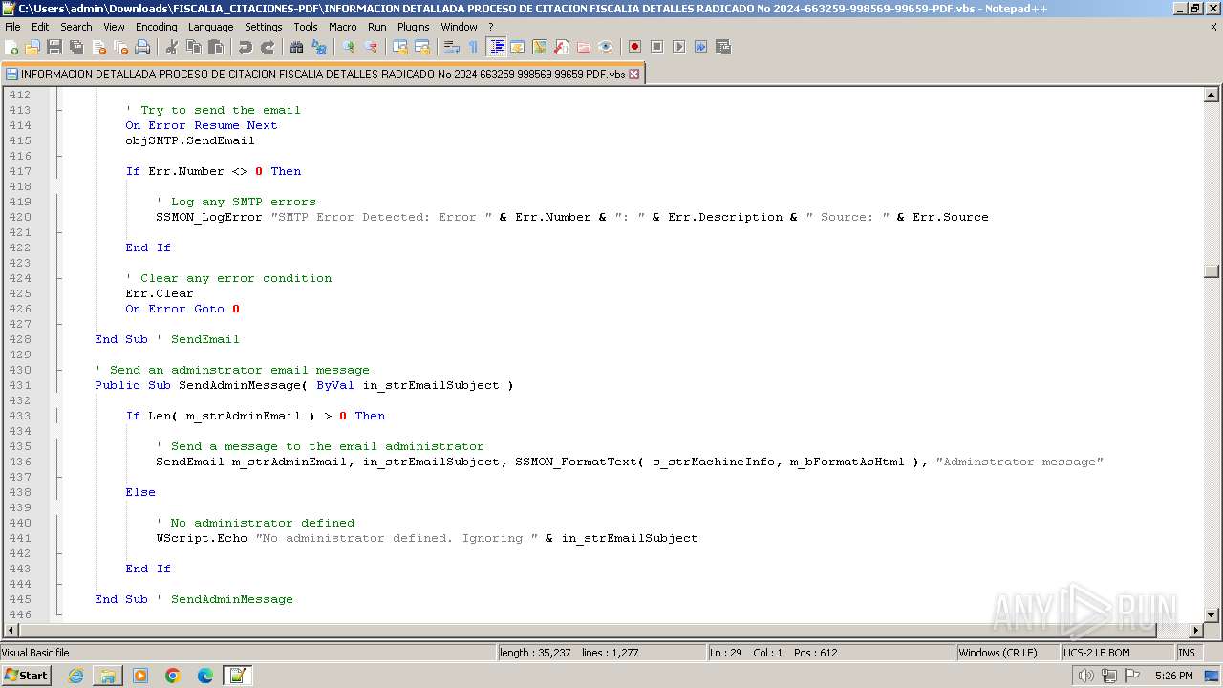Toggle the Indent Guide button
The image size is (1223, 688).
(496, 47)
